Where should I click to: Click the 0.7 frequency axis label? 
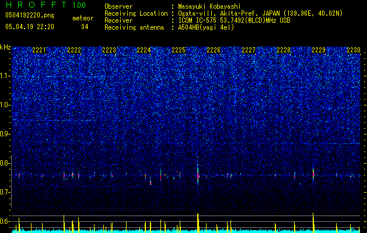[x=5, y=192]
